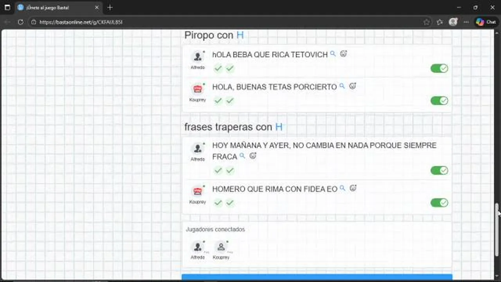The image size is (501, 282).
Task: Click reaction emoji icon next to TETOVICH answer
Action: click(343, 54)
